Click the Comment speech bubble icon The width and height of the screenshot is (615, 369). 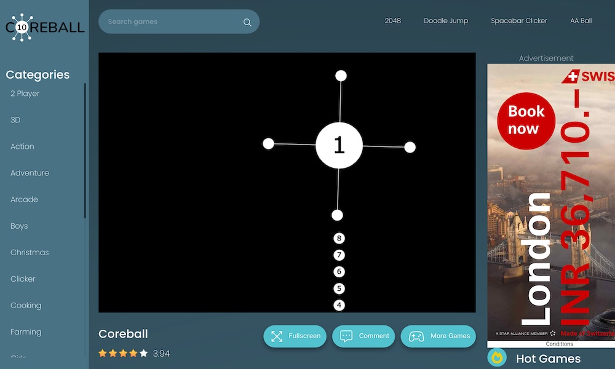point(346,336)
